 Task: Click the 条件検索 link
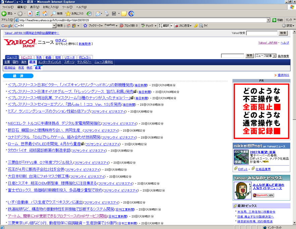click(283, 56)
